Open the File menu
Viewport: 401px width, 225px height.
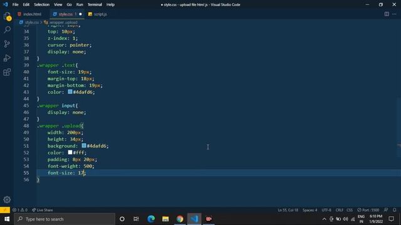tap(15, 4)
